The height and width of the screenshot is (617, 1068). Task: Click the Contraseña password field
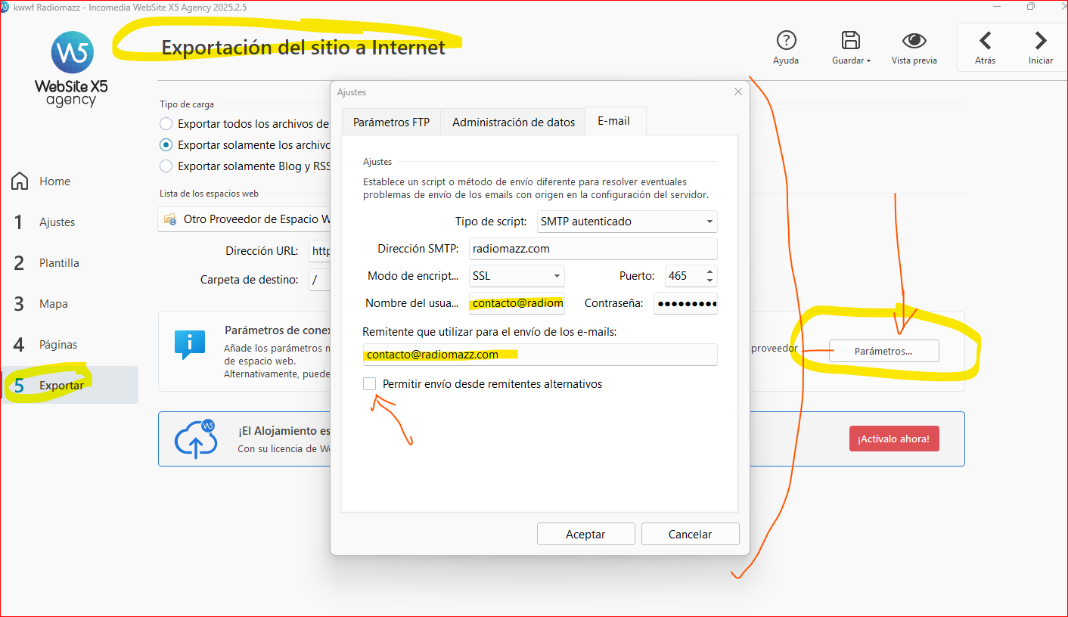click(685, 303)
